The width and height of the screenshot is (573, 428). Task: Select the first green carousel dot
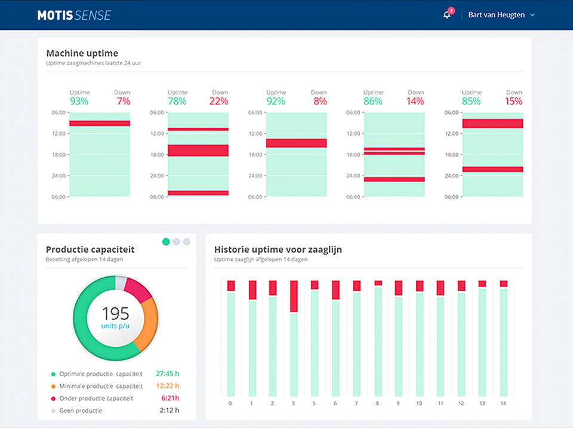pyautogui.click(x=165, y=241)
